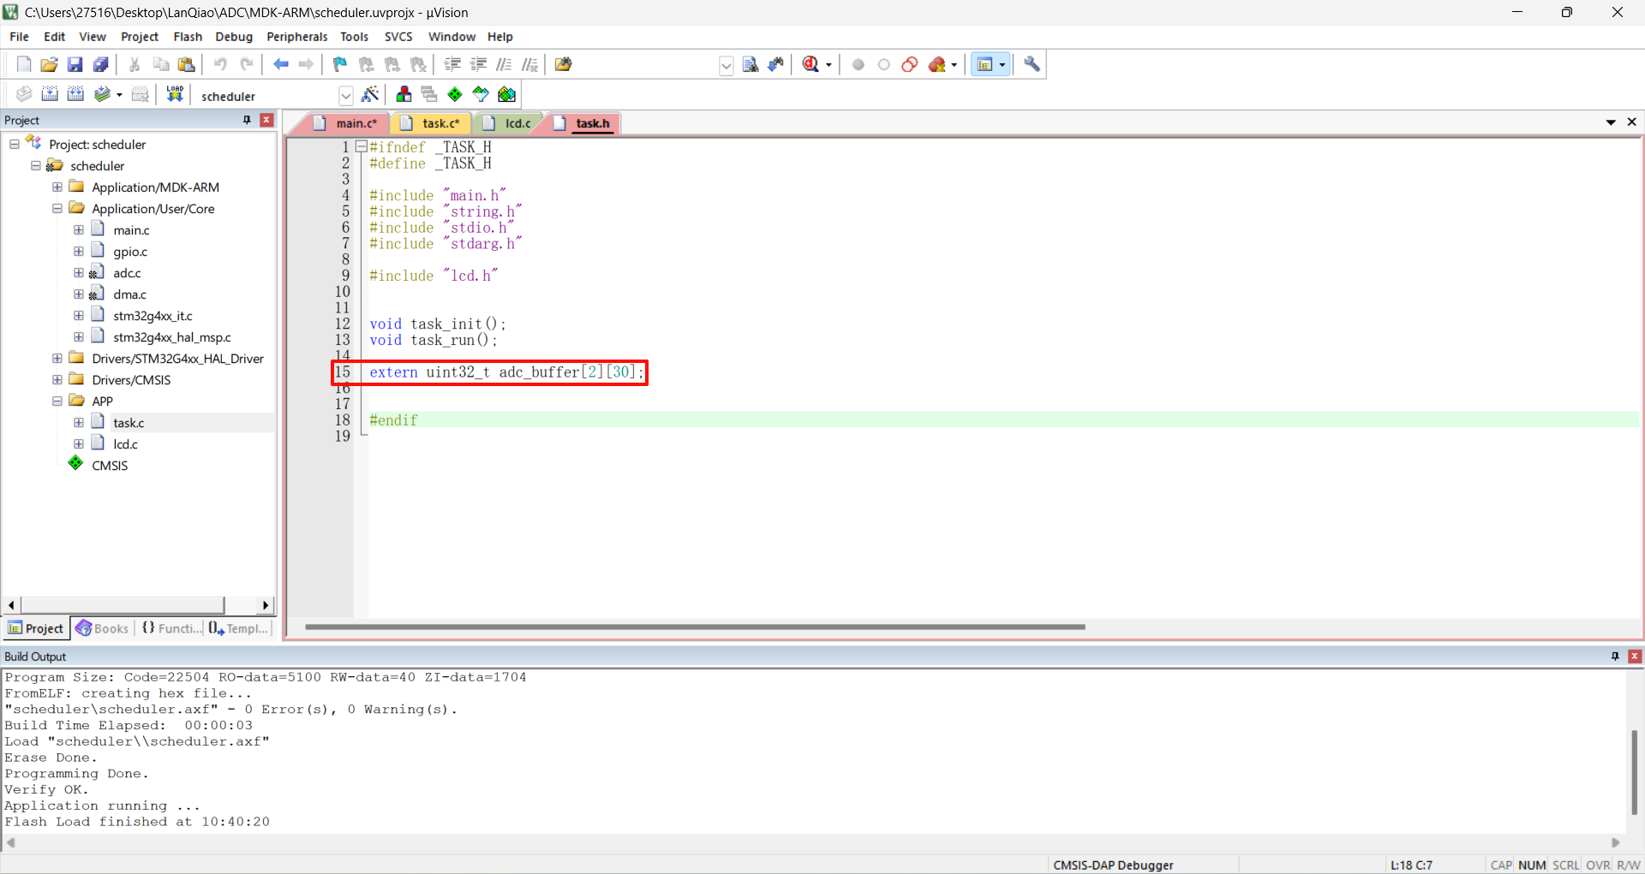1645x874 pixels.
Task: Open the Configuration wrench icon
Action: 1032,64
